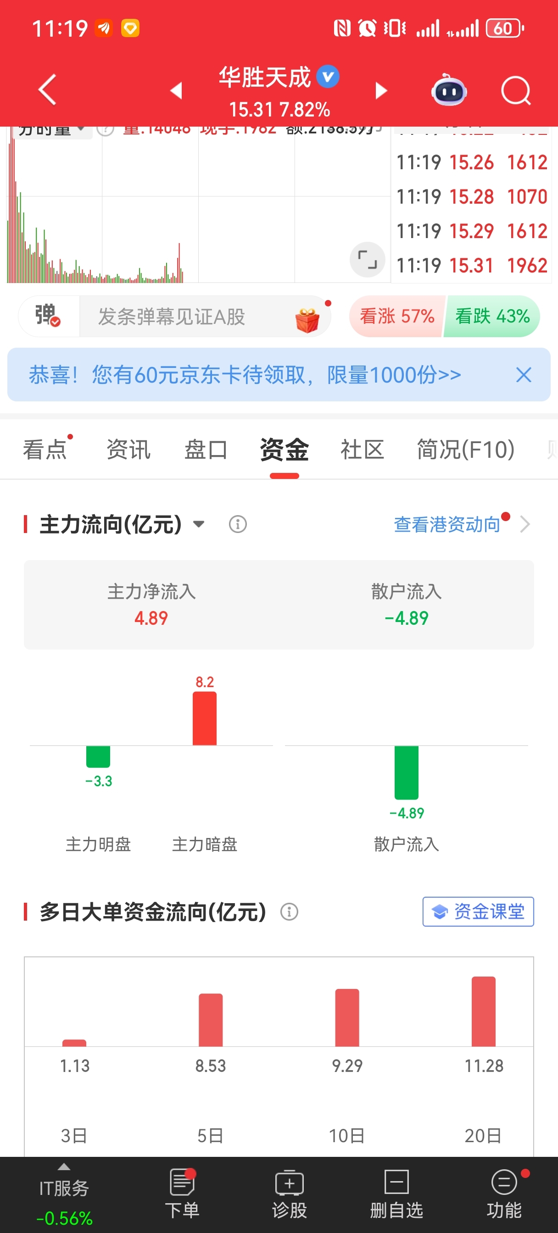Screen dimensions: 558x1233
Task: Switch to previous stock with left triangle
Action: click(x=176, y=90)
